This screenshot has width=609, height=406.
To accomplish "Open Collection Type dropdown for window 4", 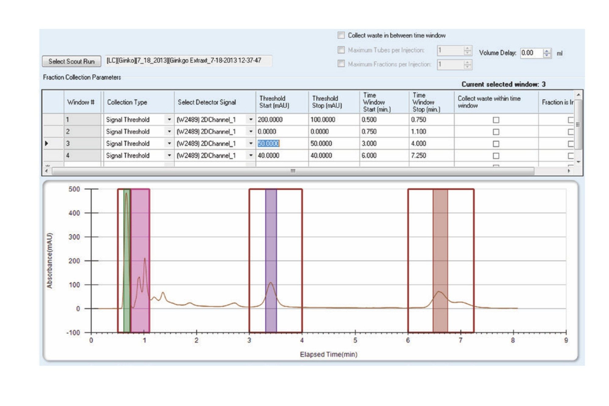I will coord(169,155).
